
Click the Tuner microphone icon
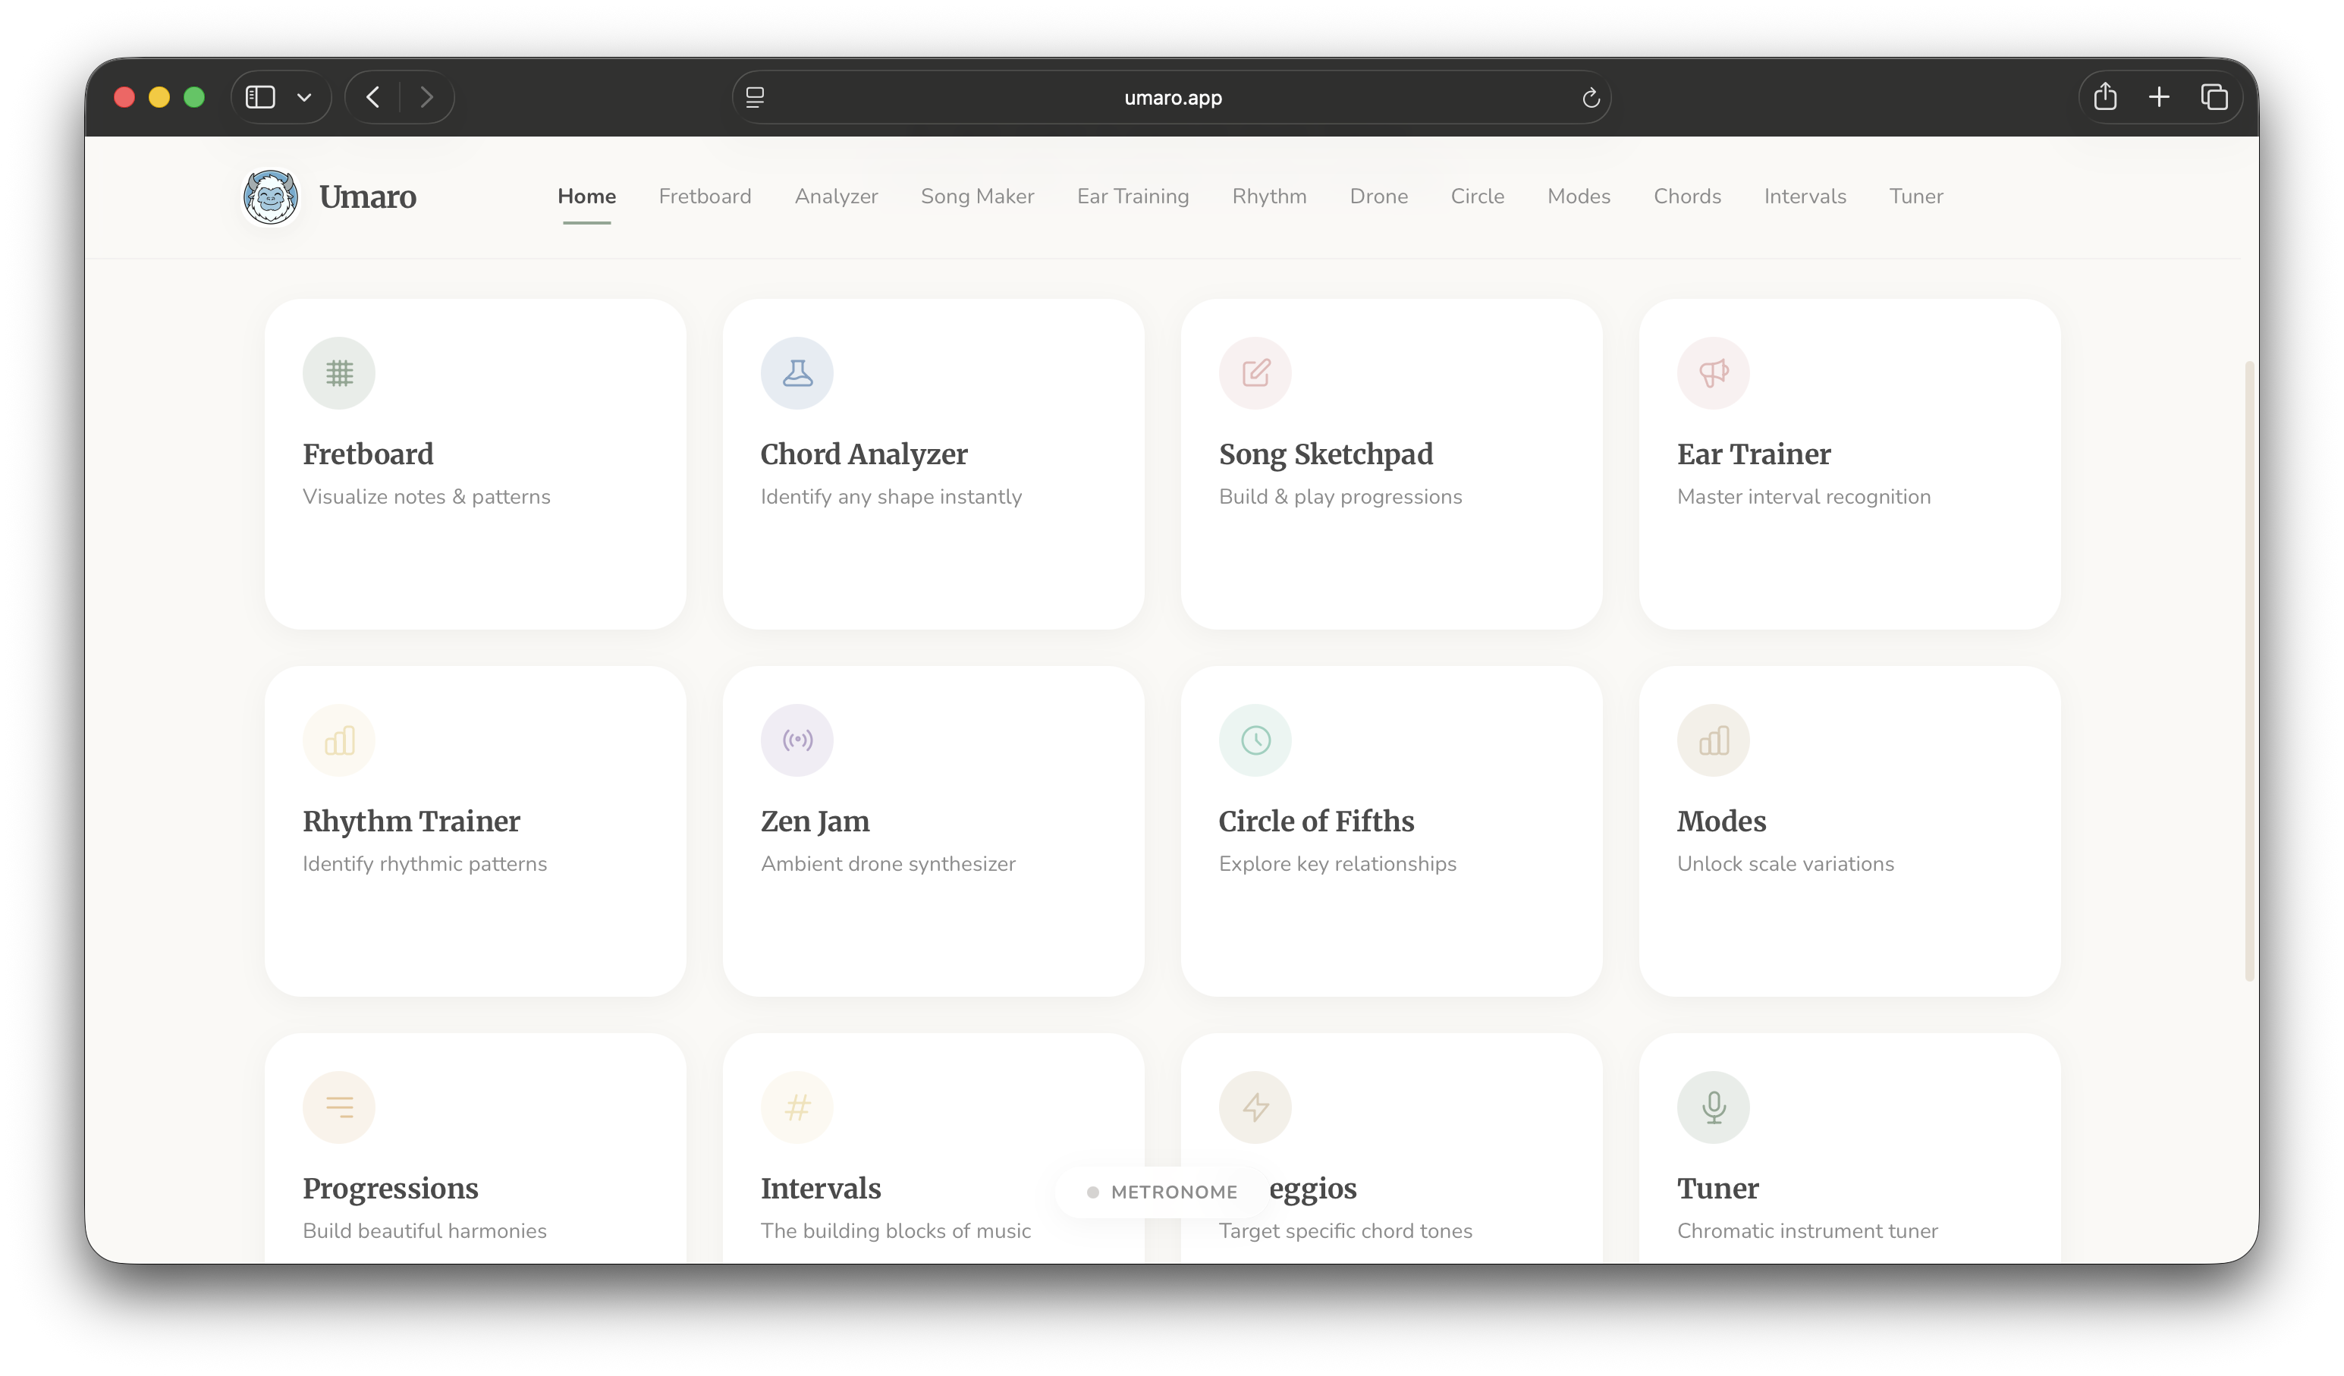[x=1712, y=1107]
